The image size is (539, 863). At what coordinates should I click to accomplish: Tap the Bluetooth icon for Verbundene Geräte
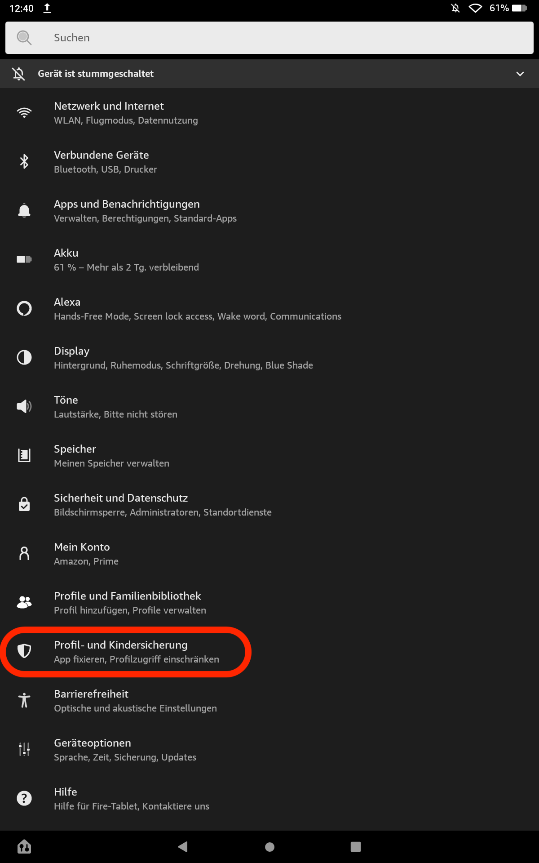pyautogui.click(x=24, y=162)
